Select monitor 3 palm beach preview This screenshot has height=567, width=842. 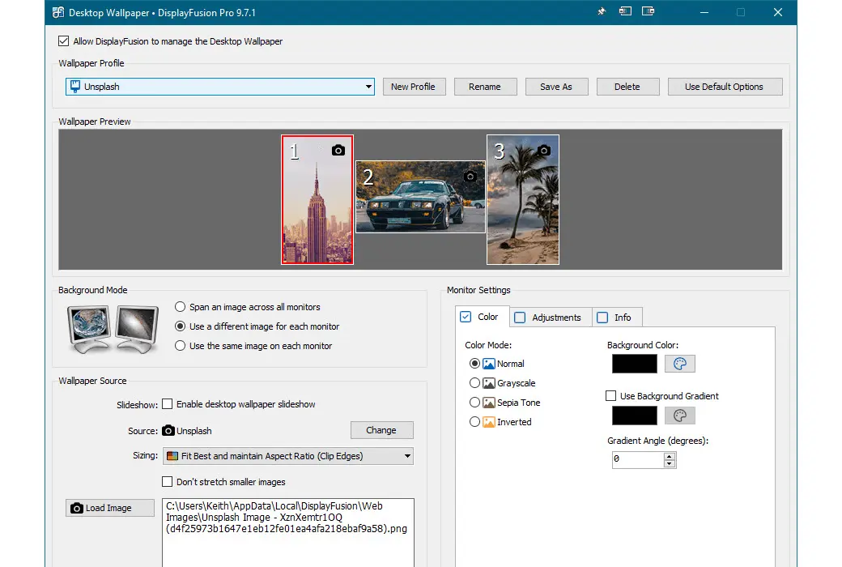523,199
